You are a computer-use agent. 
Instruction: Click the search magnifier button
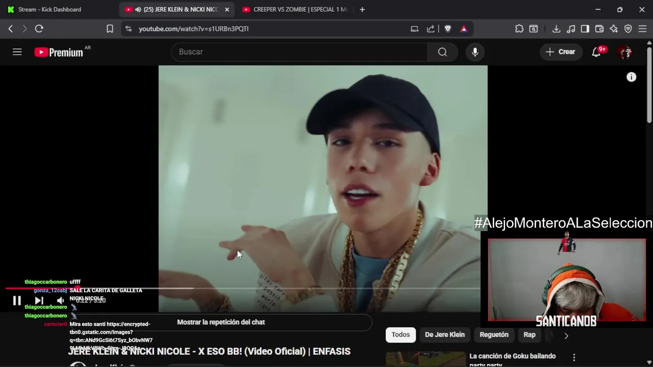(442, 52)
